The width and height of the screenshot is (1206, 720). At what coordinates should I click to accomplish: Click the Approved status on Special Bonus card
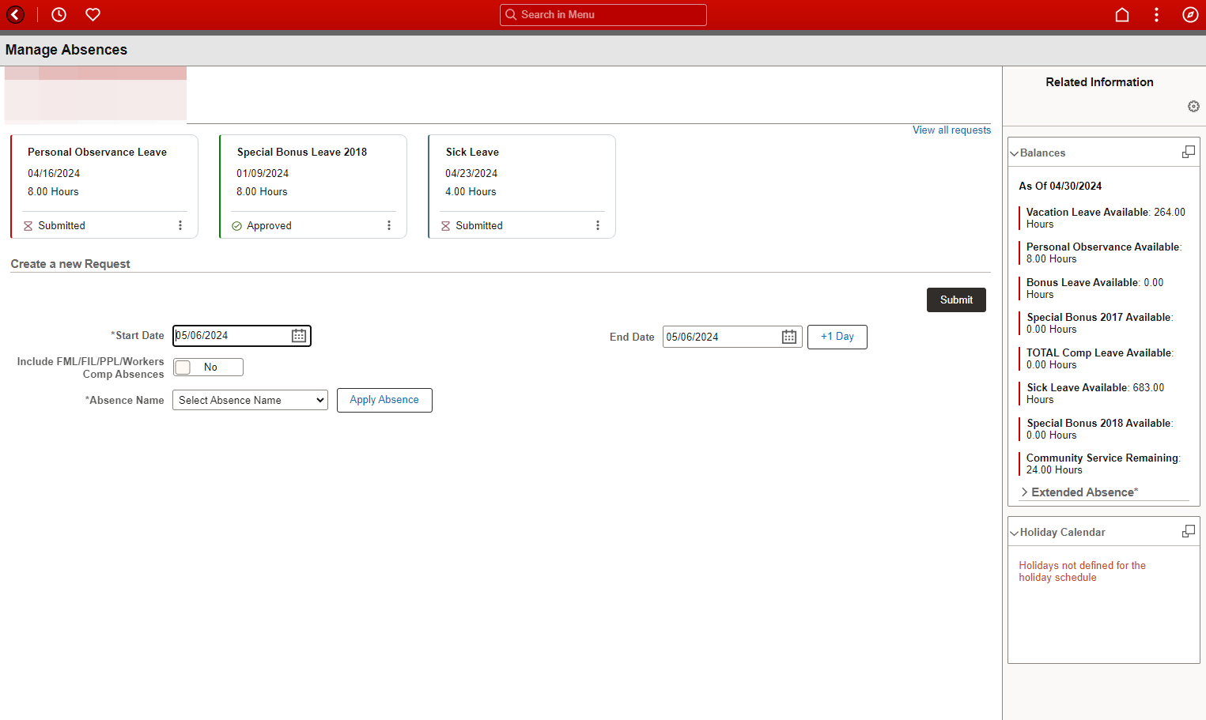pyautogui.click(x=269, y=225)
